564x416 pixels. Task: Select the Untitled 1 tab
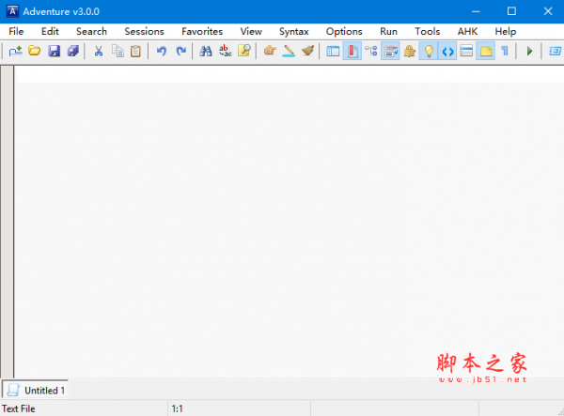pos(36,390)
